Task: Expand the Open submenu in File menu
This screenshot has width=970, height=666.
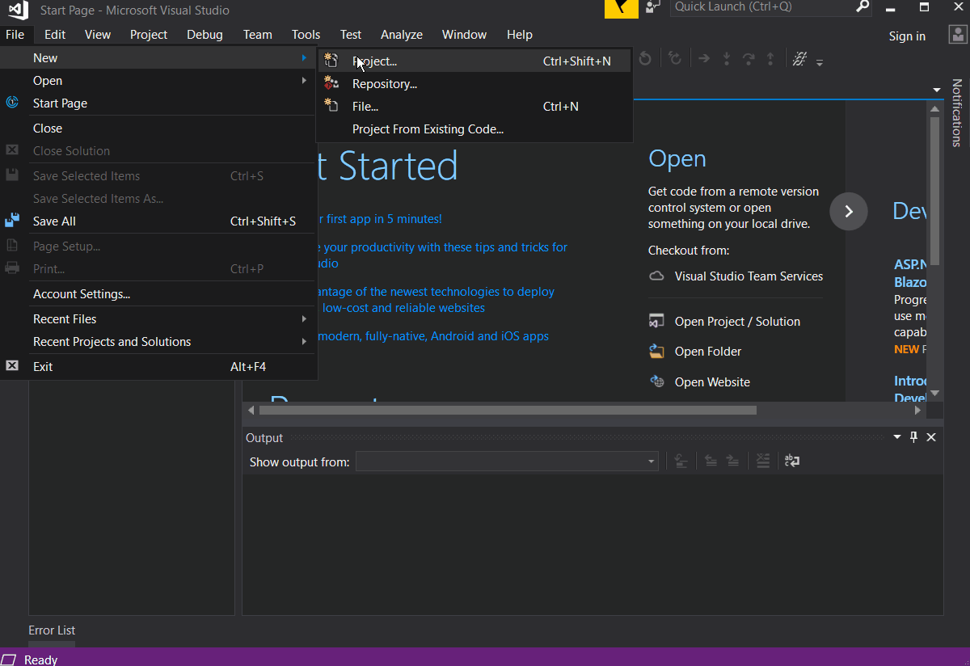Action: (304, 80)
